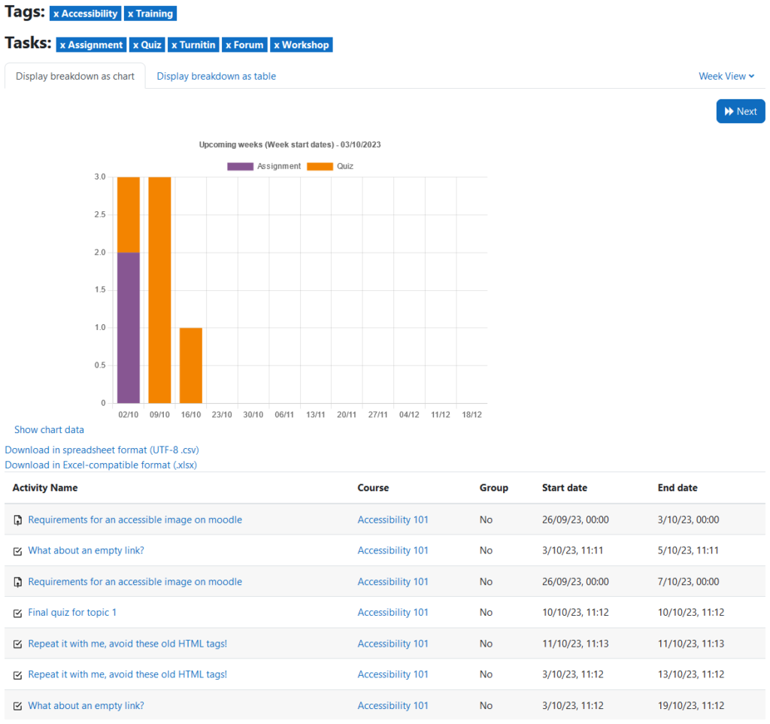Viewport: 770px width, 724px height.
Task: Open Accessibility 101 in row ending 3/10/23, 00:00
Action: point(393,520)
